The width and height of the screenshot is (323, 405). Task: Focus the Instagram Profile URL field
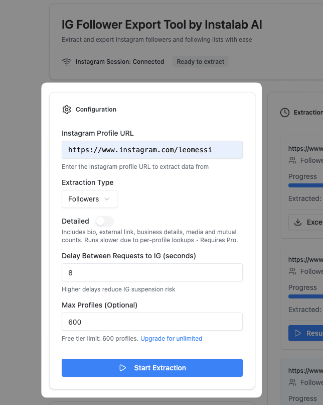click(x=152, y=150)
